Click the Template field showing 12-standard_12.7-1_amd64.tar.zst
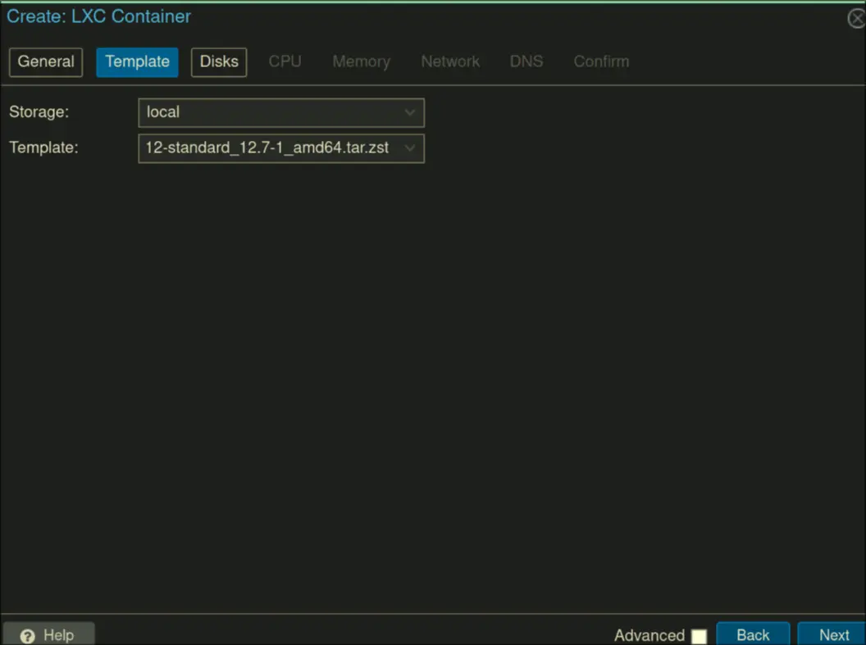The height and width of the screenshot is (645, 866). 269,148
